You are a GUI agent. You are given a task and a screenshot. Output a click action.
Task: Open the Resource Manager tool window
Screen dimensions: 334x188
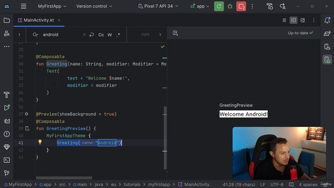tap(7, 33)
